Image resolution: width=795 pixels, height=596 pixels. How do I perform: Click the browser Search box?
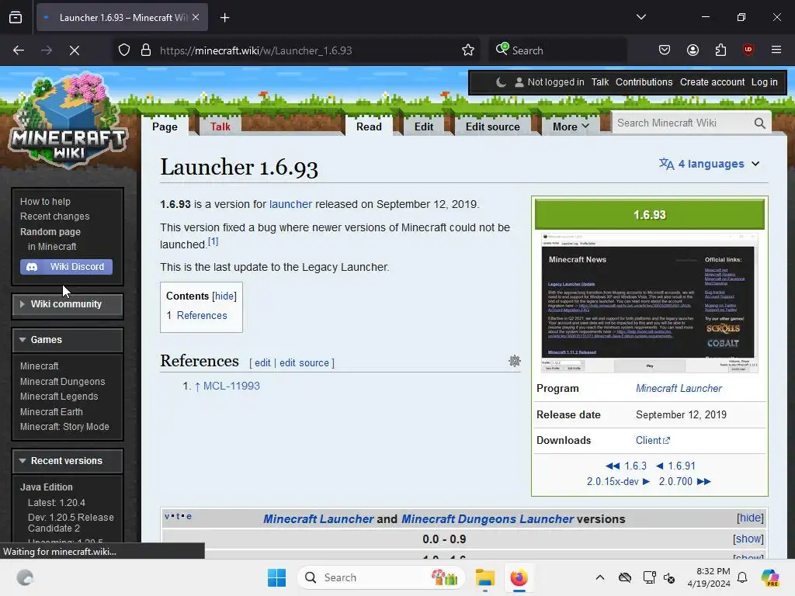[x=557, y=50]
